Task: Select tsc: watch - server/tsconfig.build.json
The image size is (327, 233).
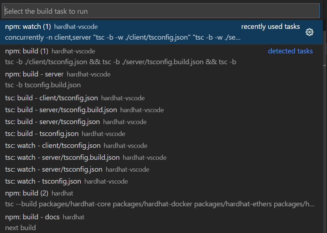Action: 161,157
